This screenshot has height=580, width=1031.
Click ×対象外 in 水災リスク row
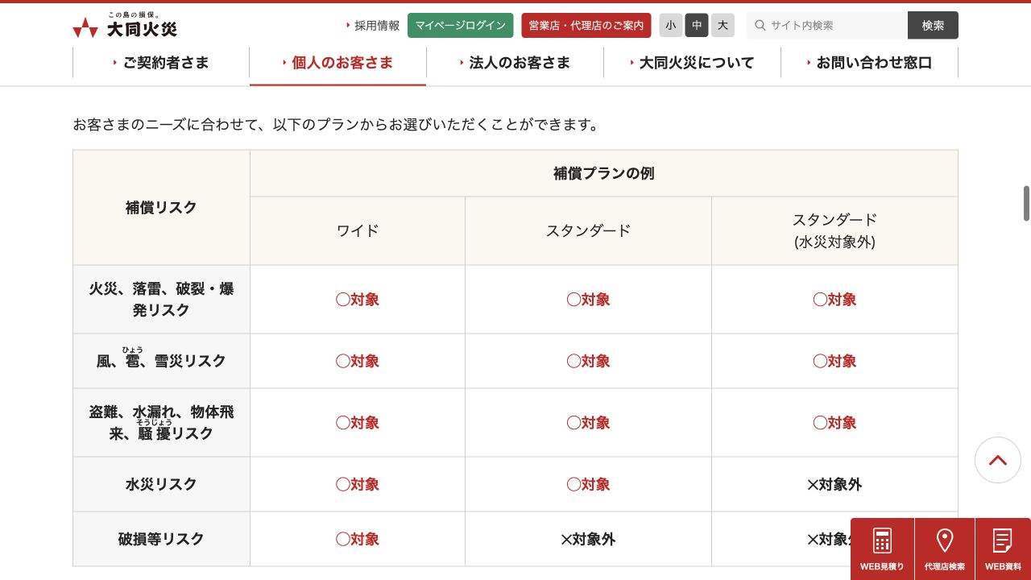pyautogui.click(x=834, y=484)
